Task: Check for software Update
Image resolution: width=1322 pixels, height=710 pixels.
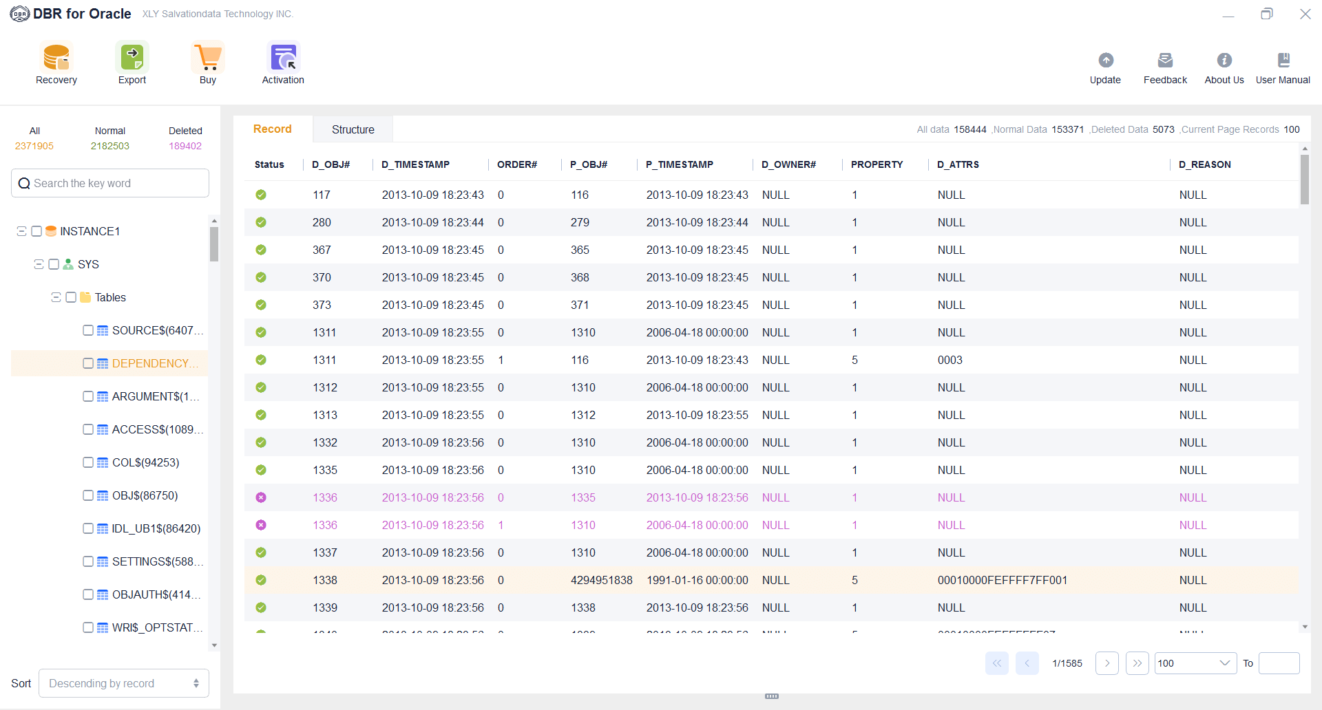Action: pyautogui.click(x=1105, y=67)
